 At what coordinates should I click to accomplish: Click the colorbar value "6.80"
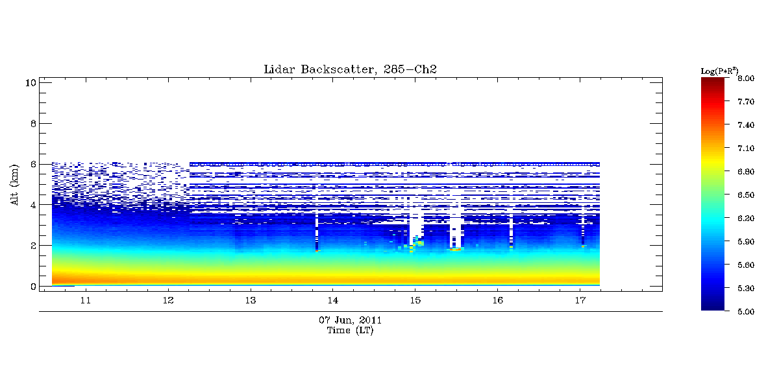coord(746,172)
